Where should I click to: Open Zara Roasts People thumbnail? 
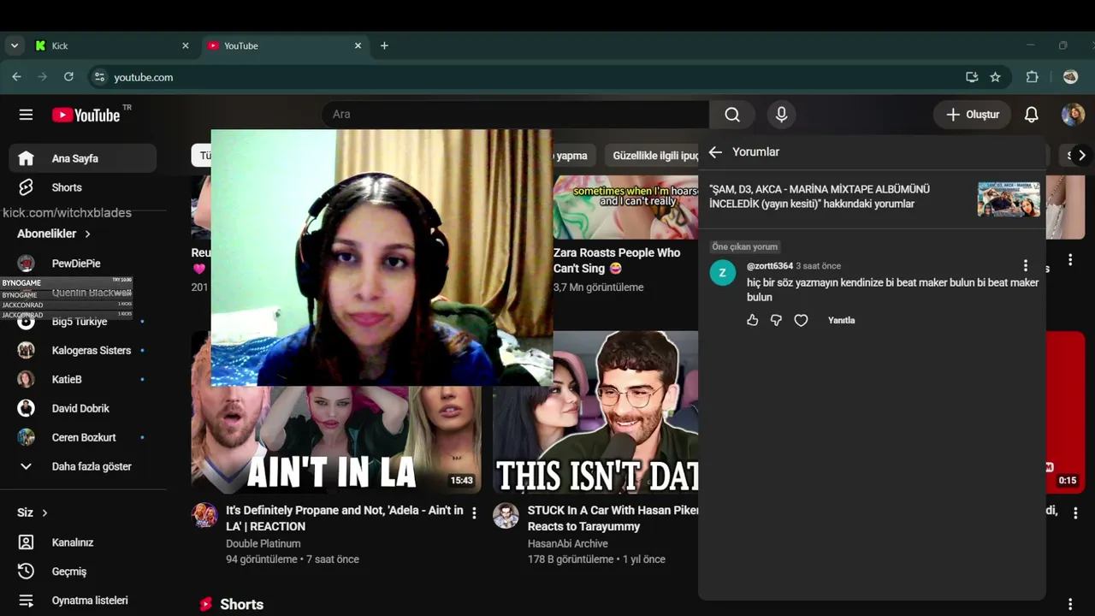tap(625, 207)
